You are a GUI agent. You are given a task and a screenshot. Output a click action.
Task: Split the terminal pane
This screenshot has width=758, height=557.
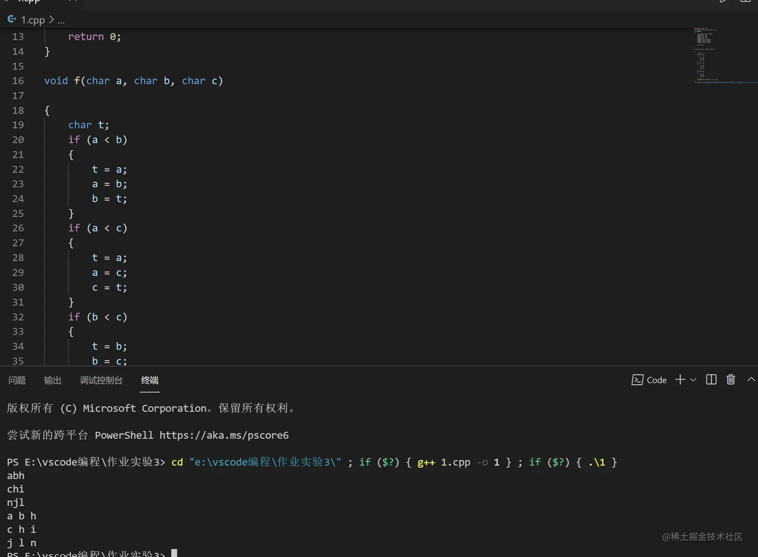coord(711,380)
